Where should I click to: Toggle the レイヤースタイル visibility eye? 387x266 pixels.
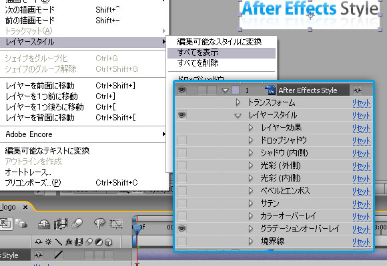182,115
